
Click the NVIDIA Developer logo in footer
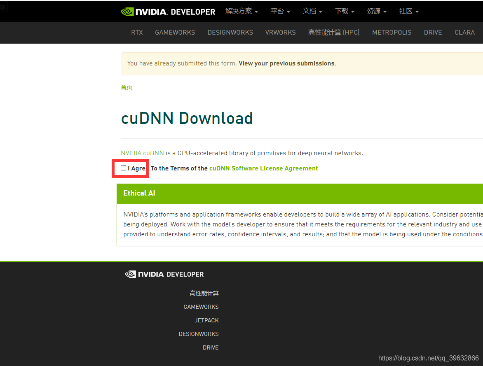pos(164,274)
